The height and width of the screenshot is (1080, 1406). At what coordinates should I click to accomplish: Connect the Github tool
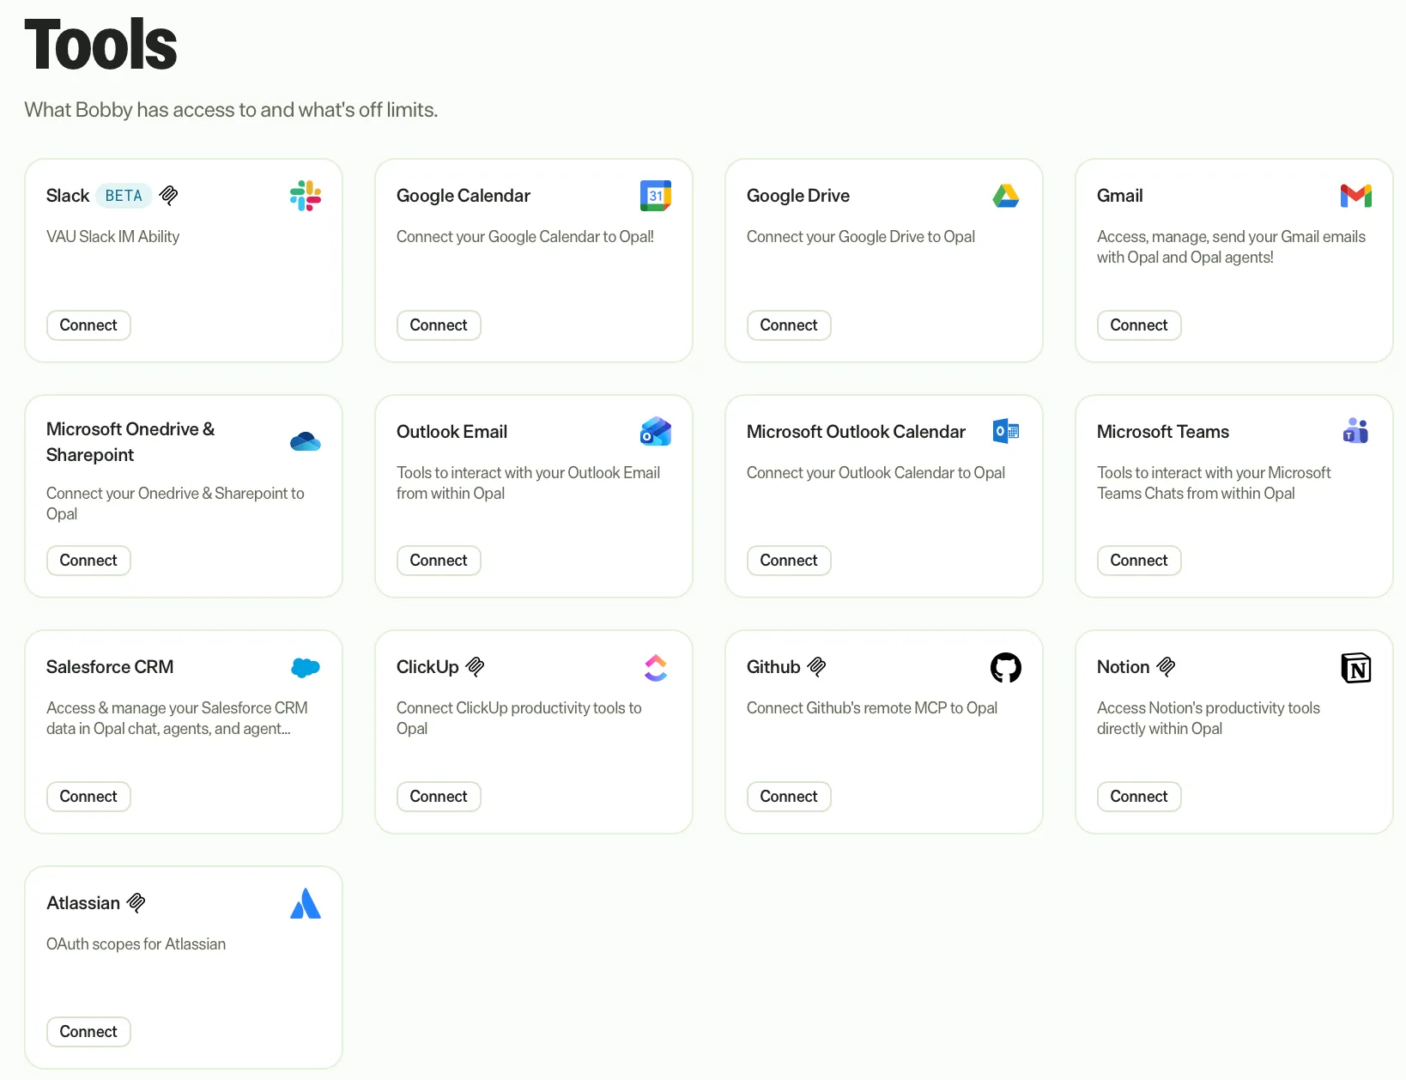789,797
